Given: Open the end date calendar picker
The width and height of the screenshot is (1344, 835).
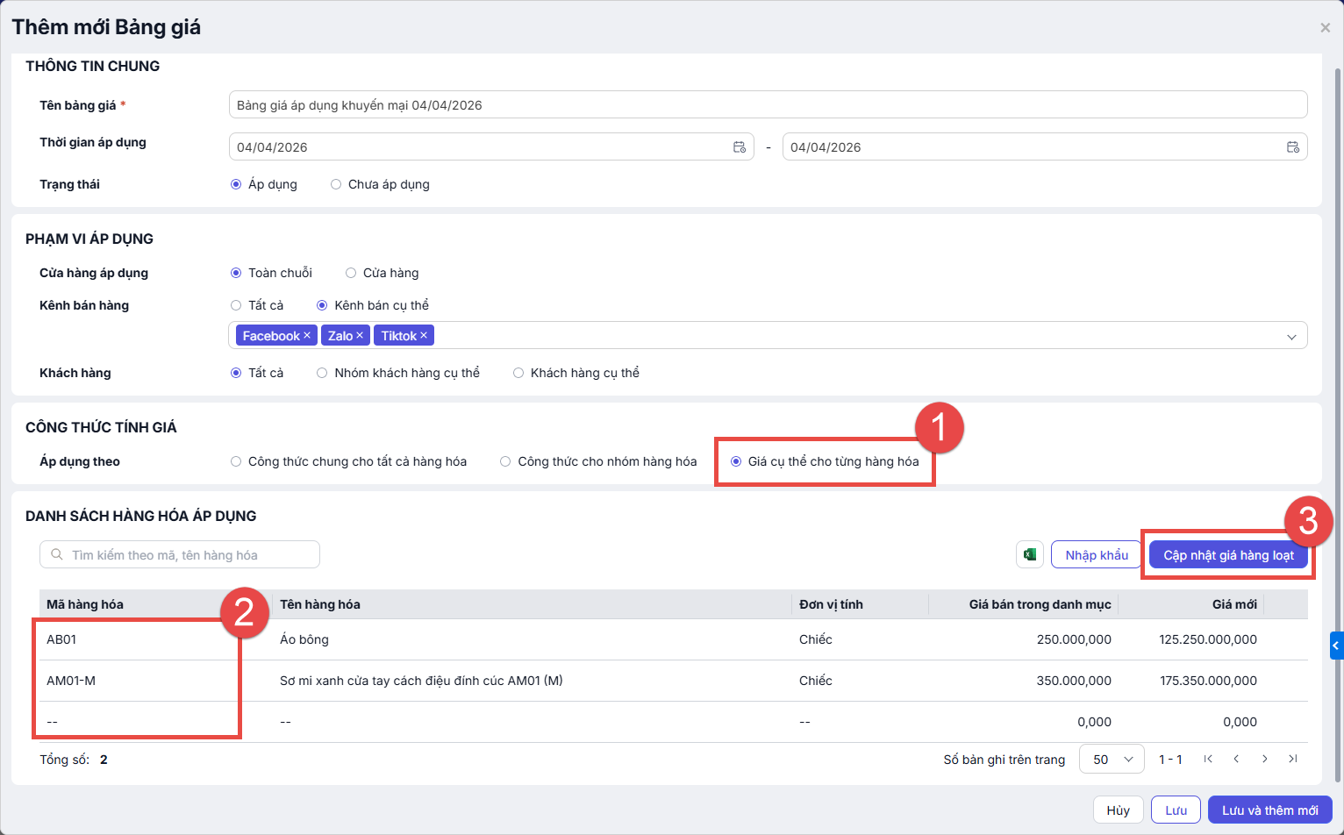Looking at the screenshot, I should 1292,147.
